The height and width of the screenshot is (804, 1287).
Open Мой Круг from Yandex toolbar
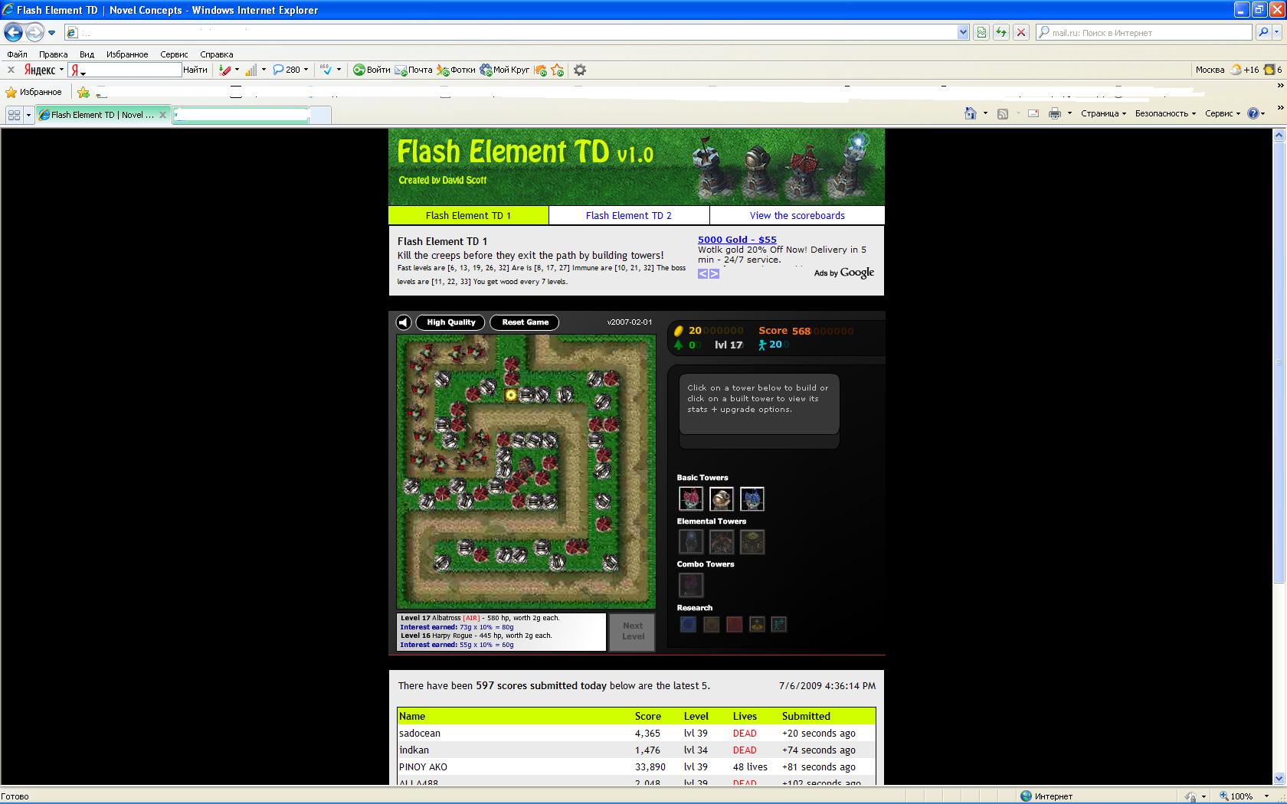point(505,70)
